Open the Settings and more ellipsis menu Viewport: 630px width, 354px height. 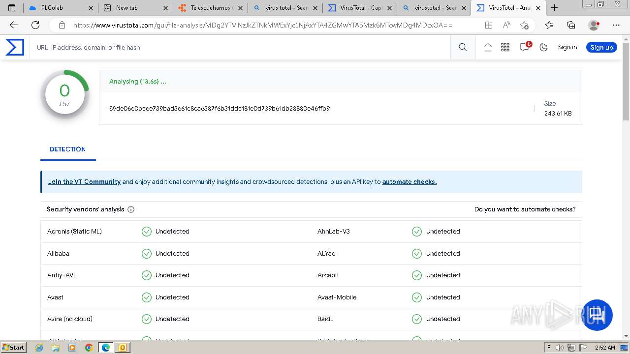pos(616,25)
